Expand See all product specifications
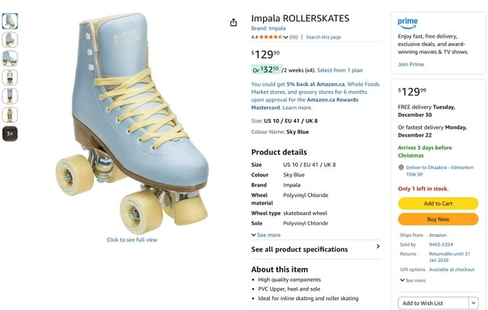 [x=316, y=249]
